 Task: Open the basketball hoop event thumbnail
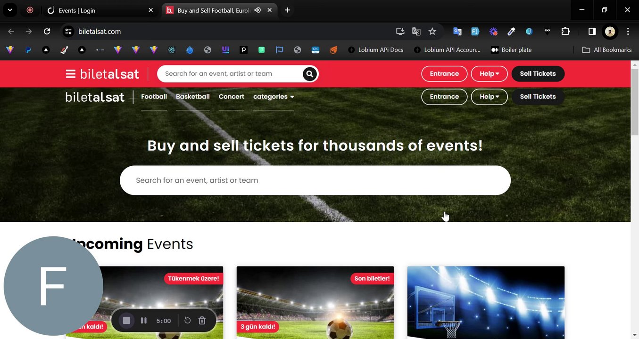486,302
